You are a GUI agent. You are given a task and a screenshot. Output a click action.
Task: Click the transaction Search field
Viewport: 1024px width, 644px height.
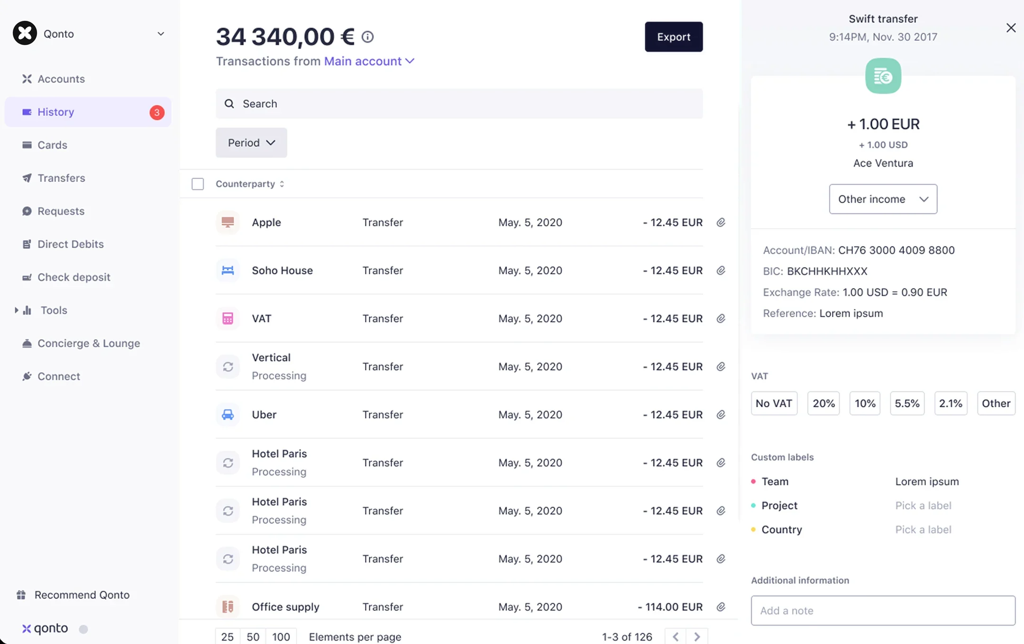(459, 104)
